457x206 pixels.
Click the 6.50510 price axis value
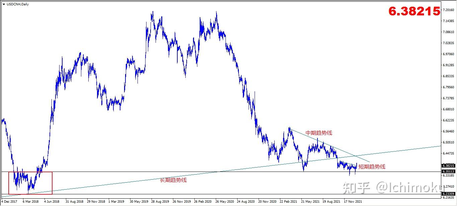tap(448, 142)
